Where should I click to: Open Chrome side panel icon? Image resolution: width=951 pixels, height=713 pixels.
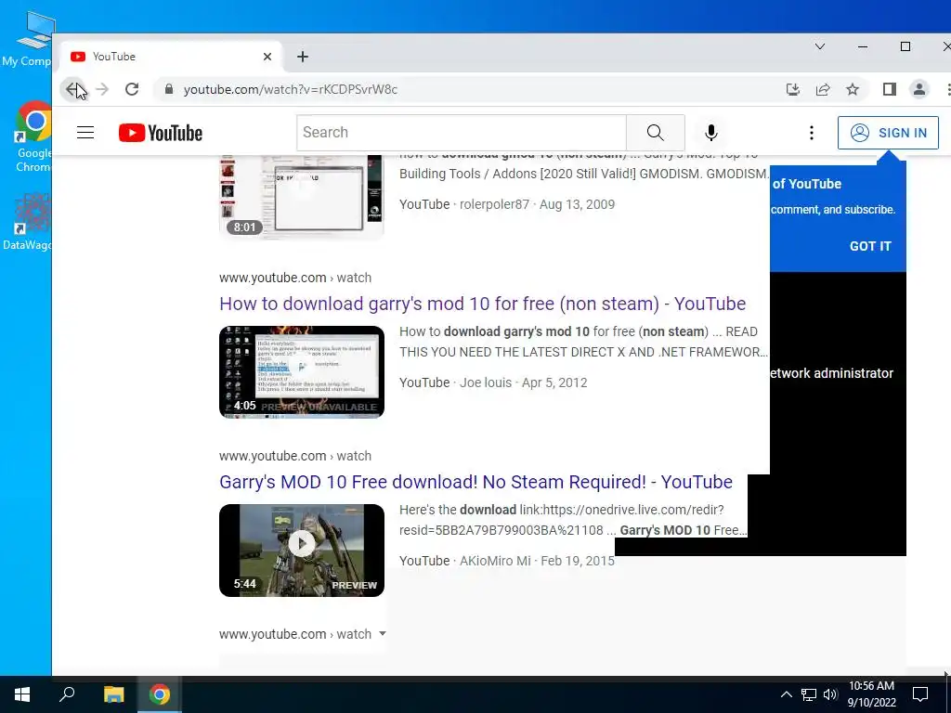[x=889, y=90]
